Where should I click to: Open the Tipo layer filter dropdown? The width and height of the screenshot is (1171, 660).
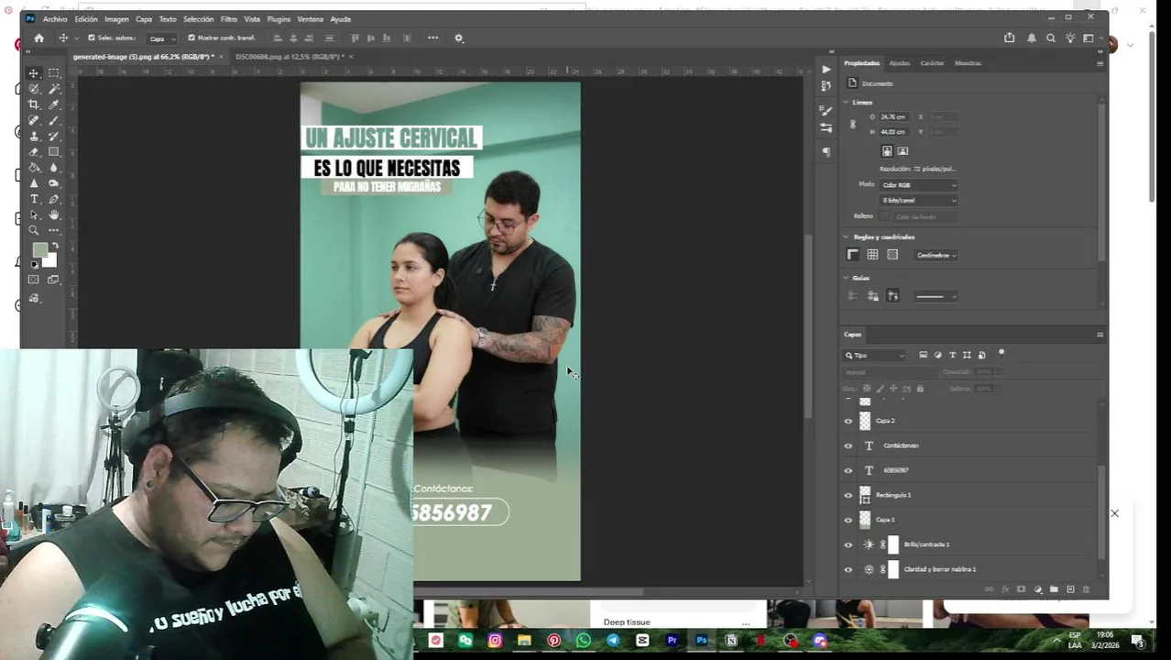875,355
